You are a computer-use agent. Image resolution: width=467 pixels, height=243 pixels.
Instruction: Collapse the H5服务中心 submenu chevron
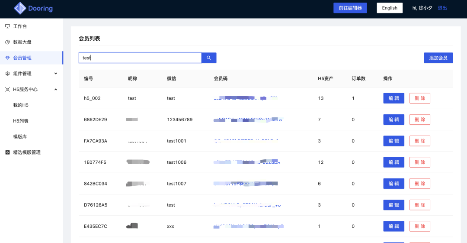(56, 89)
